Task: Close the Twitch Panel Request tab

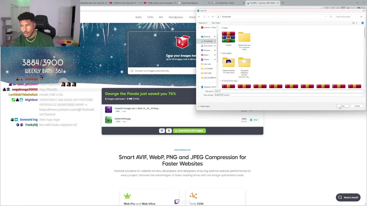Action: (x=209, y=3)
